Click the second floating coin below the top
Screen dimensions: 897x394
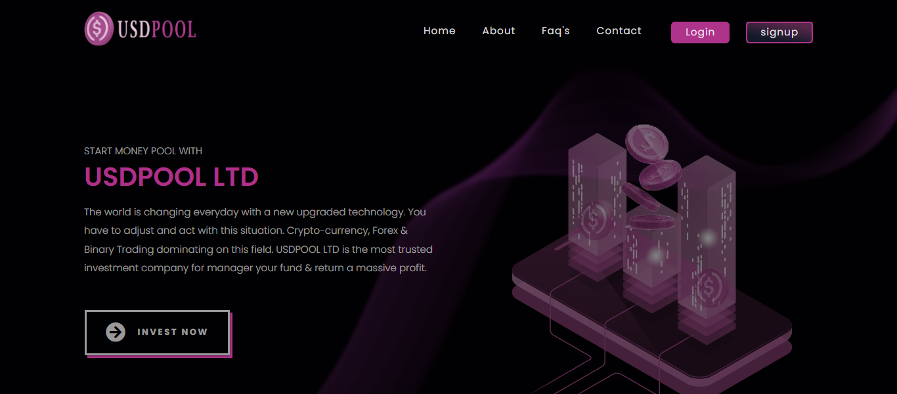660,175
